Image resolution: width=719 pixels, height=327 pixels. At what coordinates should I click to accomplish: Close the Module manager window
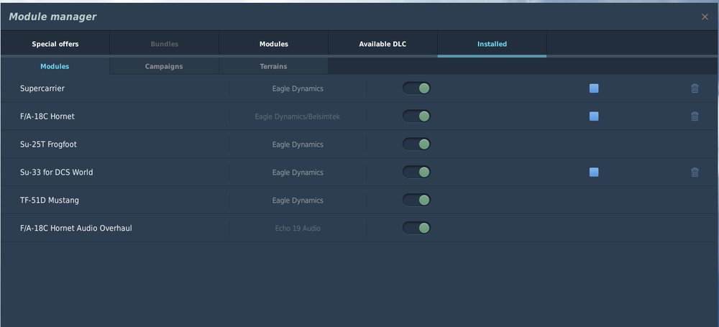click(705, 17)
